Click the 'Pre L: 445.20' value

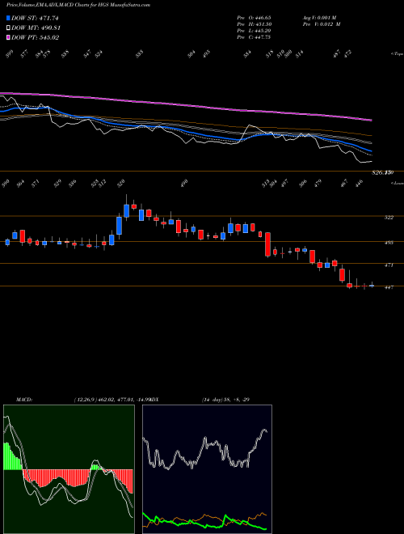254,31
